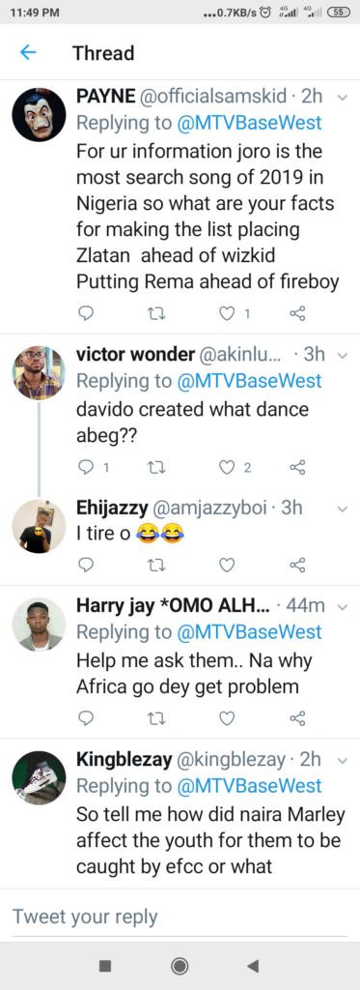Viewport: 360px width, 990px height.
Task: Tap the Android recent apps square button
Action: click(105, 966)
